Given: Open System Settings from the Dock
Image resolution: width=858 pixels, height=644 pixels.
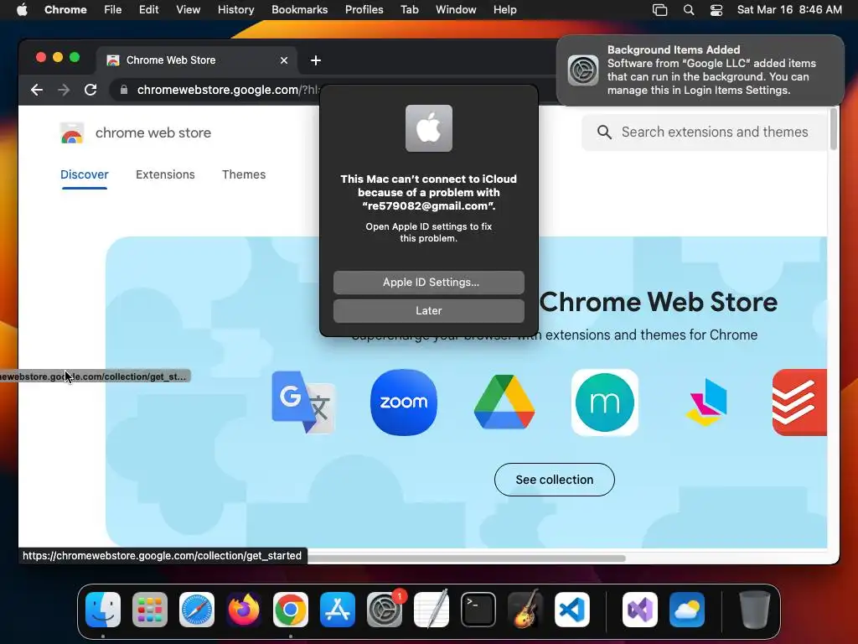Looking at the screenshot, I should click(x=384, y=610).
